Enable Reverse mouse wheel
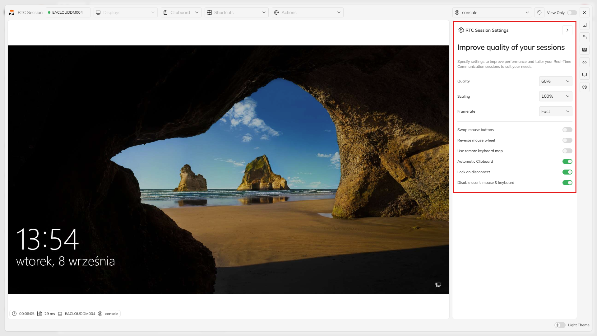Screen dimensions: 597x336 (567, 140)
